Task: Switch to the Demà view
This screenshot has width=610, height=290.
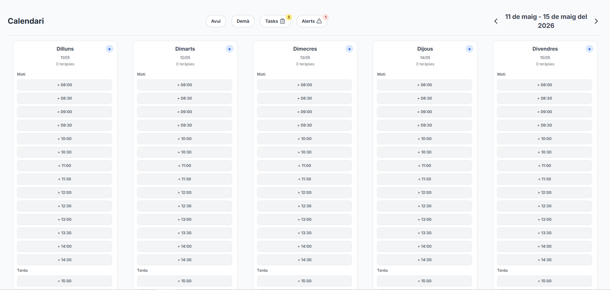Action: 243,21
